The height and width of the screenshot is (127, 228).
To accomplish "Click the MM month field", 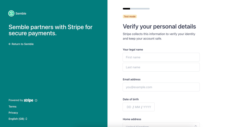I will [138, 107].
